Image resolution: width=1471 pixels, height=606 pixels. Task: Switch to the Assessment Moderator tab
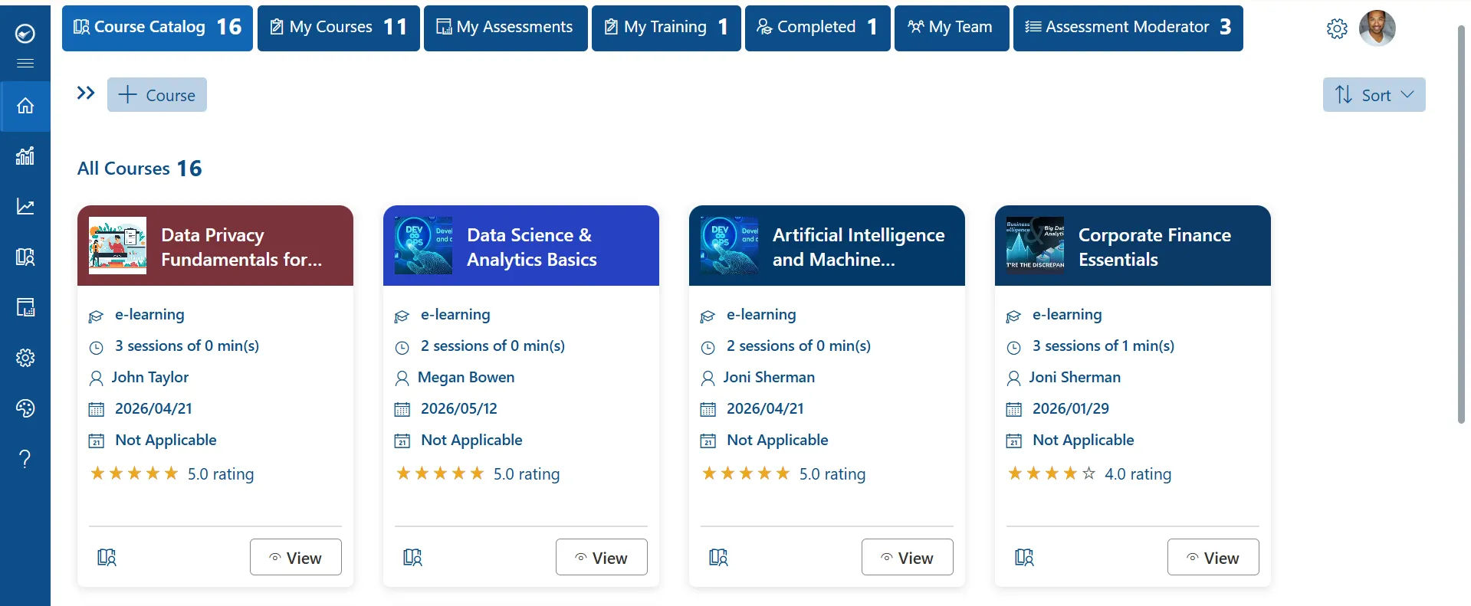tap(1128, 28)
